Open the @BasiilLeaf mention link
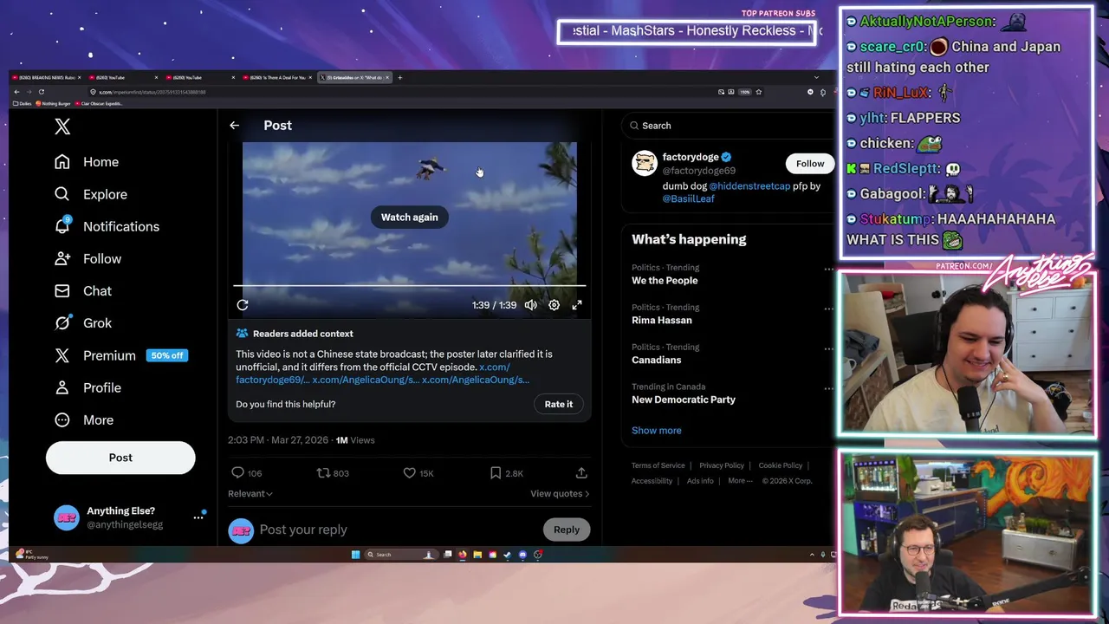This screenshot has width=1109, height=624. (689, 198)
